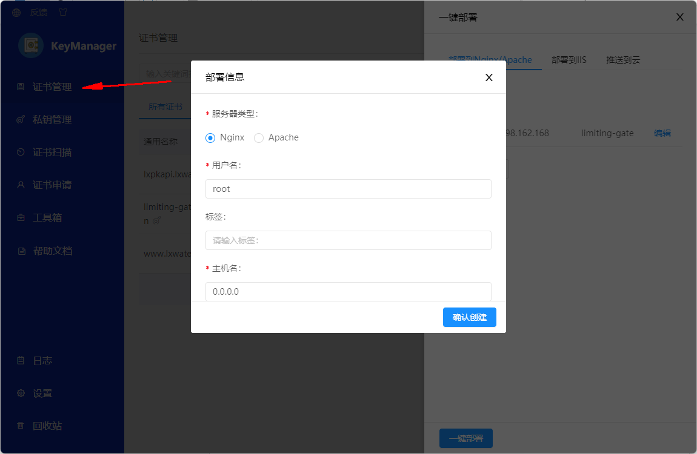Click the 编辑 link for limiting-gate
The image size is (697, 454).
click(662, 133)
